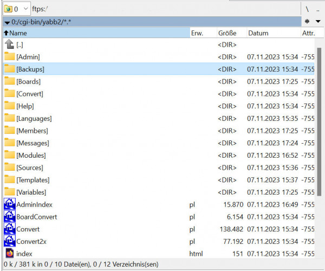Image resolution: width=325 pixels, height=271 pixels.
Task: Select the [Help] folder name
Action: (x=25, y=106)
